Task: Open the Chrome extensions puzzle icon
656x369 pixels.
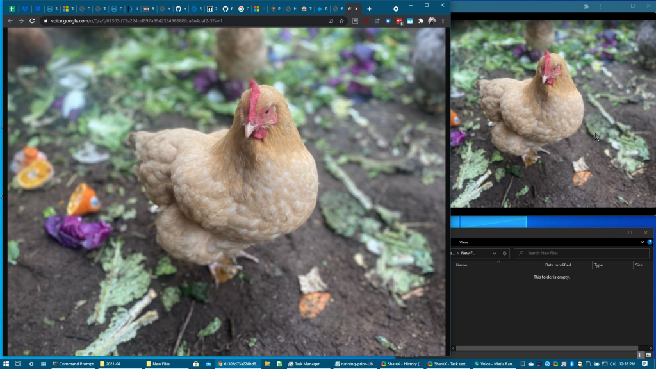Action: (x=421, y=20)
